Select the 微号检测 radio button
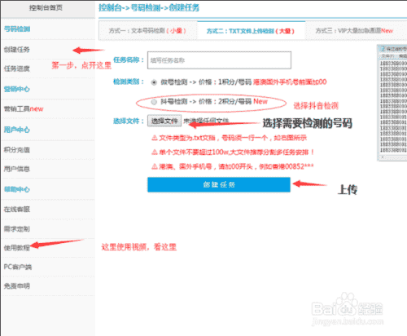This screenshot has height=336, width=407. [154, 82]
